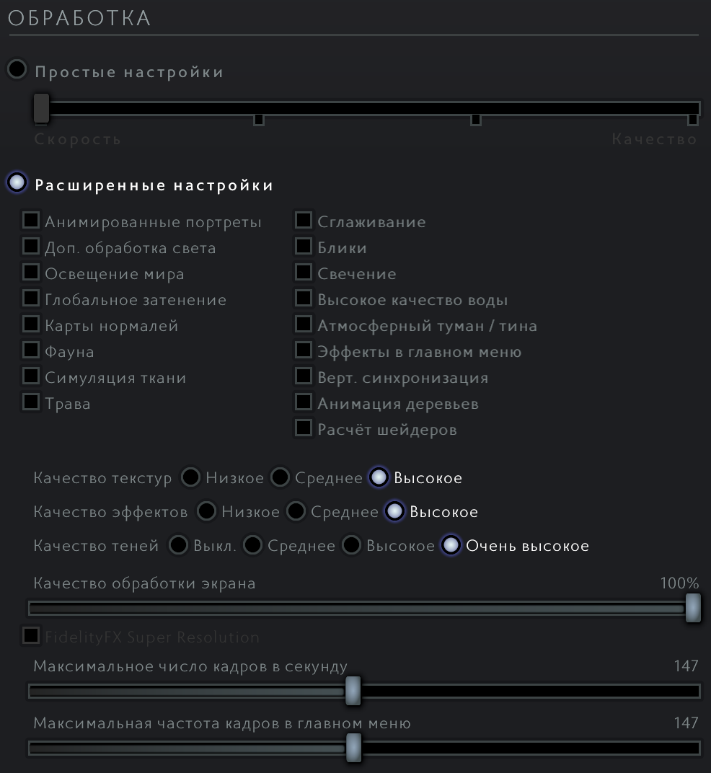The height and width of the screenshot is (773, 711).
Task: Enable Верт. синхронизация checkbox
Action: (x=304, y=376)
